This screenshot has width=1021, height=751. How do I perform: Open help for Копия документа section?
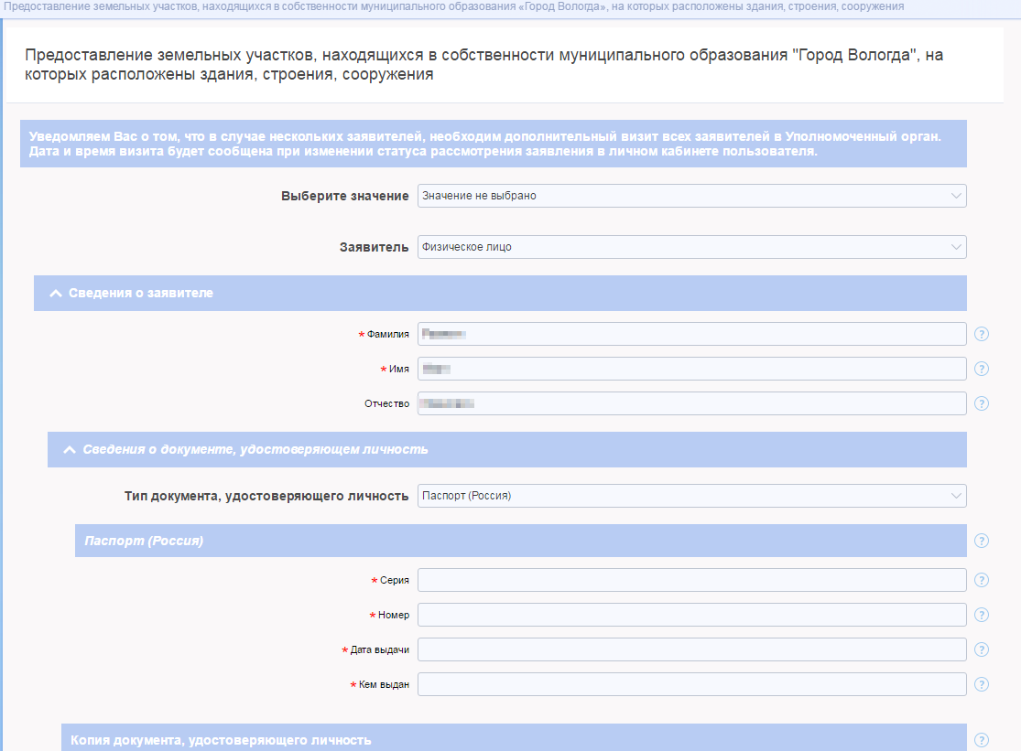coord(982,740)
